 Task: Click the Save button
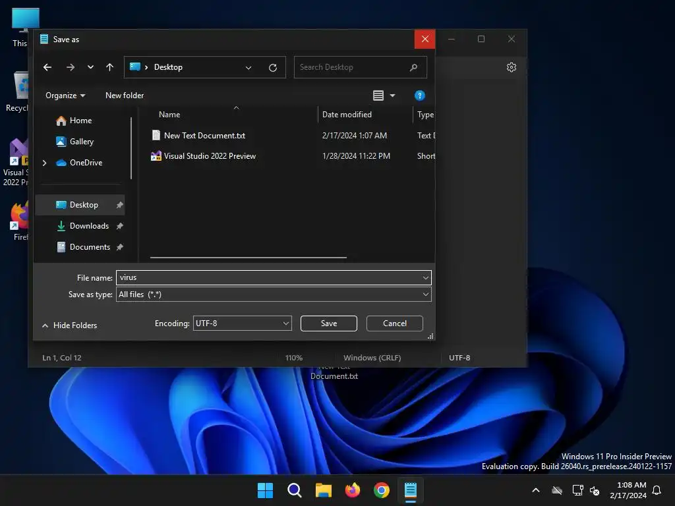329,323
